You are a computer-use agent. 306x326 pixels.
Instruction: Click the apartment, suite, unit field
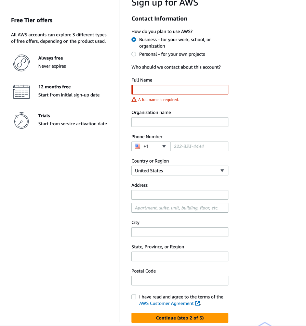180,208
